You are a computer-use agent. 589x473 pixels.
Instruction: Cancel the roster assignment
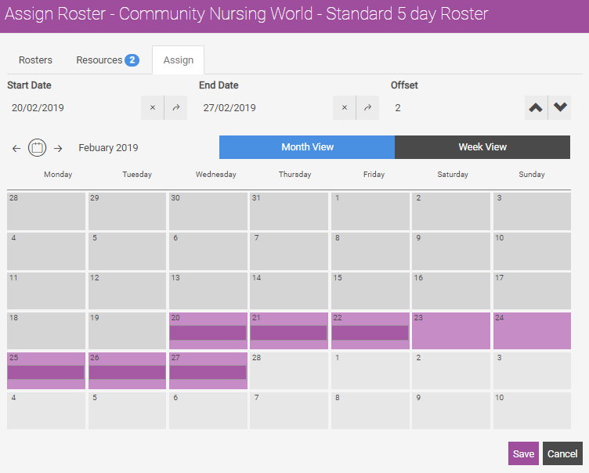click(562, 453)
